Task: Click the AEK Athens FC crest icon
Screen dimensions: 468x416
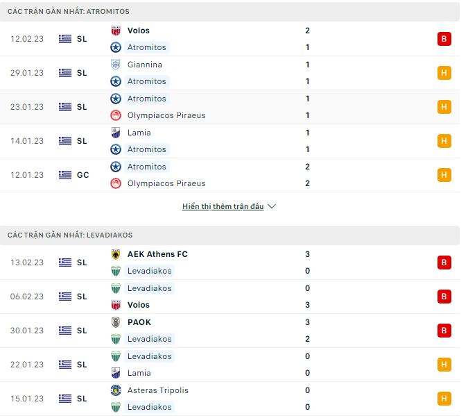Action: 116,254
